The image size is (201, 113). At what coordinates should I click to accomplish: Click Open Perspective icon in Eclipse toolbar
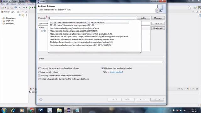point(195,8)
